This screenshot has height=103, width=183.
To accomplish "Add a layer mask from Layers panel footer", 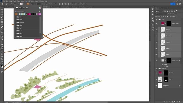I will click(x=170, y=102).
